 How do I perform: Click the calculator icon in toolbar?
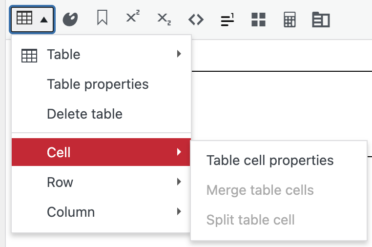tap(289, 20)
